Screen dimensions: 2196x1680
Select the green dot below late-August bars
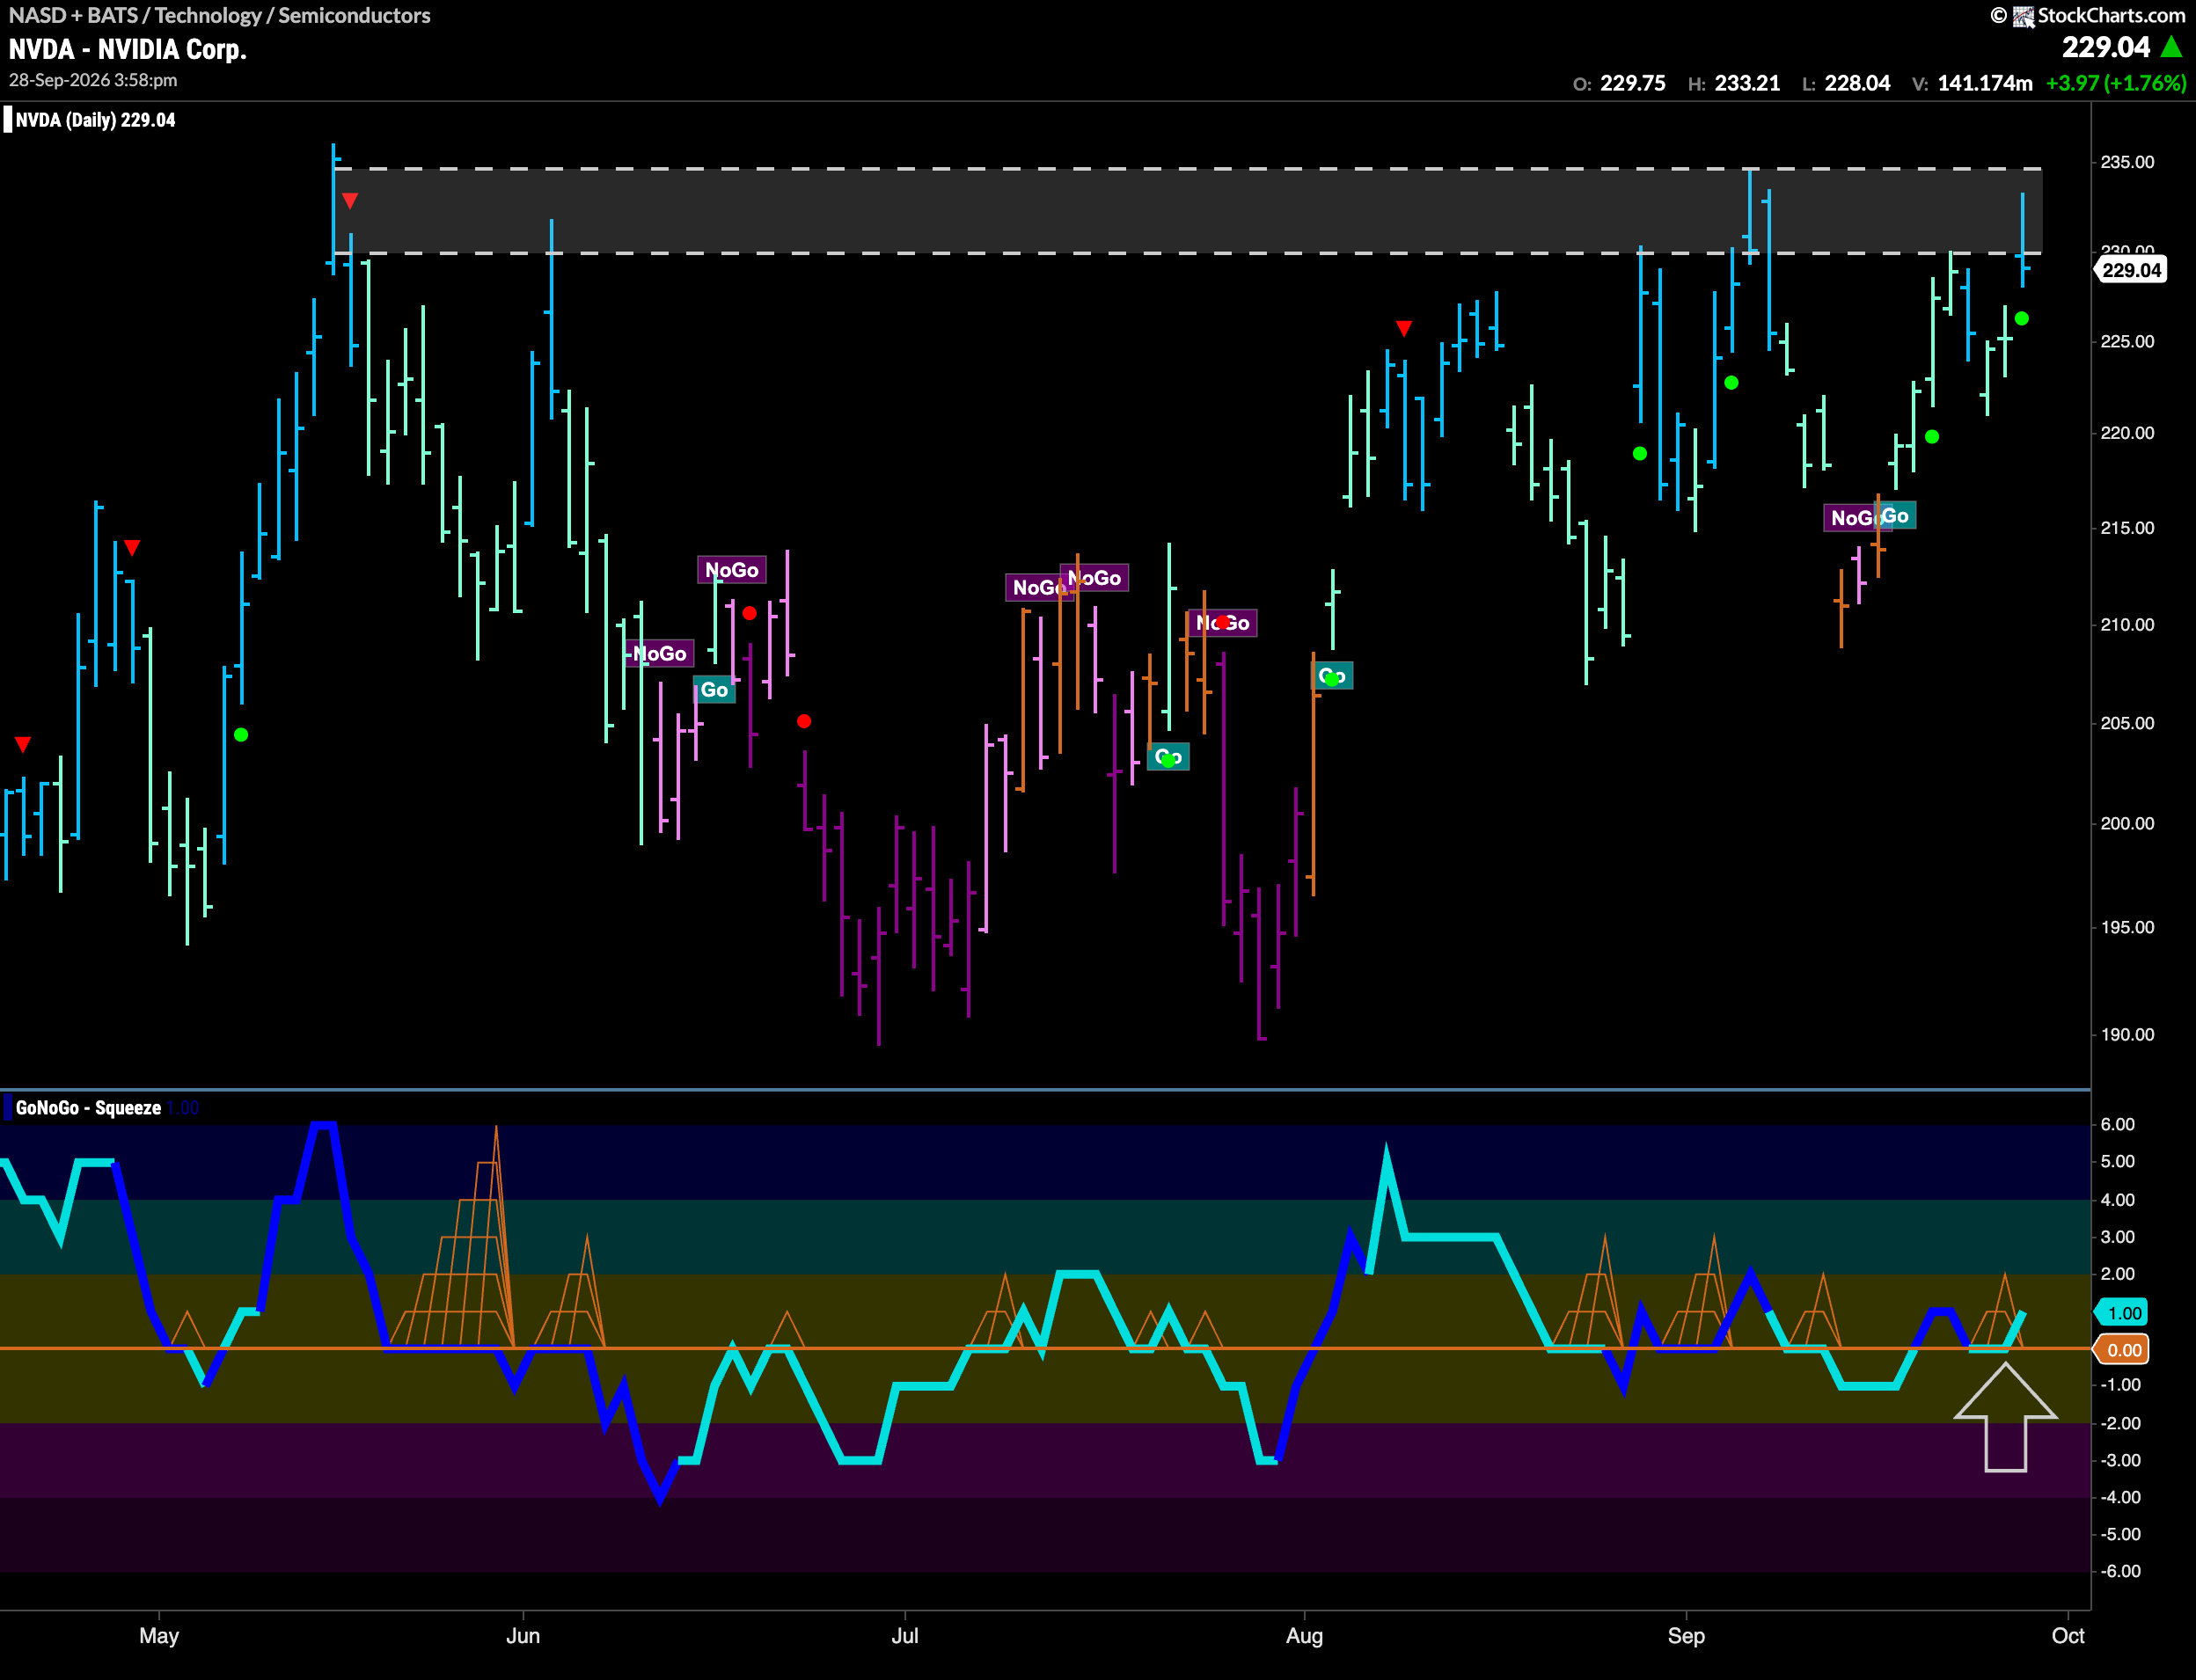(x=1640, y=454)
